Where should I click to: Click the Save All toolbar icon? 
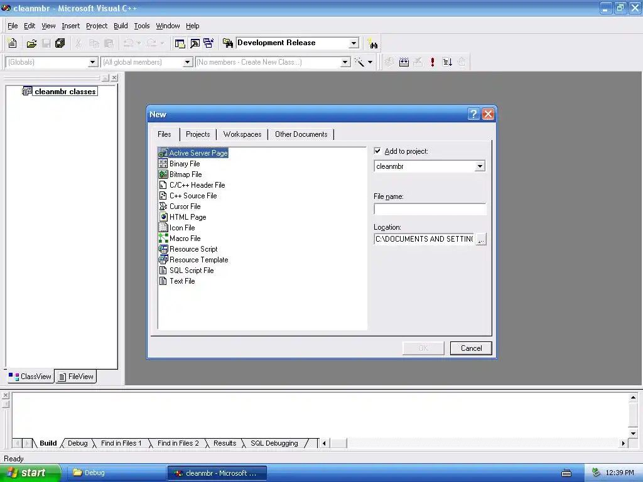click(x=60, y=43)
